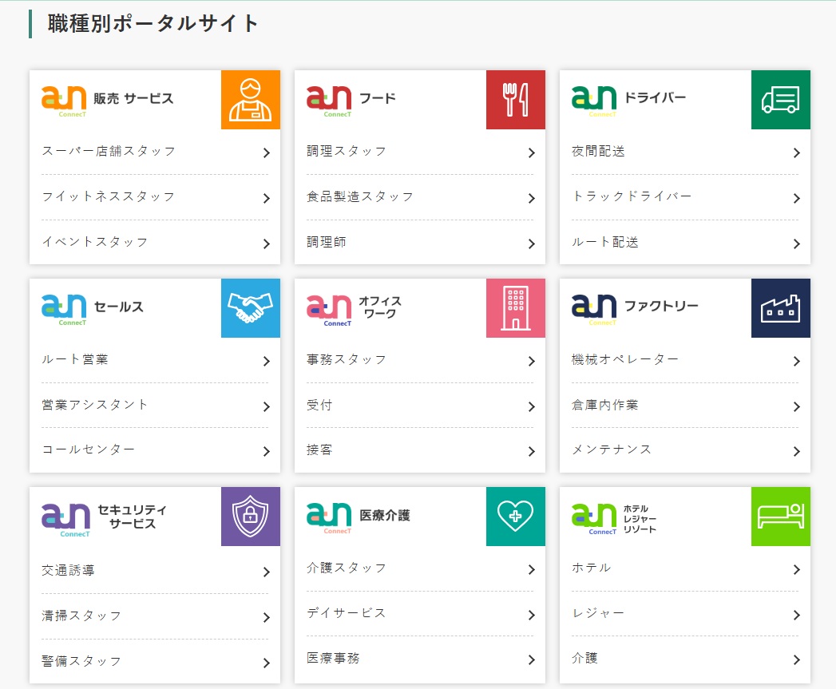The image size is (836, 689).
Task: Click the shield lock icon on セキュリティサービス card
Action: (250, 517)
